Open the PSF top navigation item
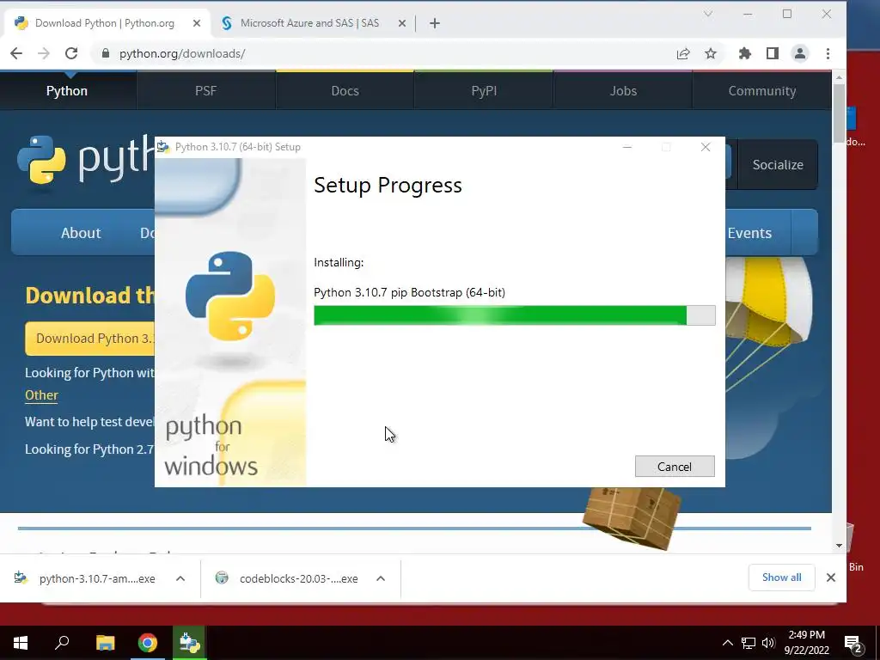This screenshot has height=660, width=880. pyautogui.click(x=206, y=91)
